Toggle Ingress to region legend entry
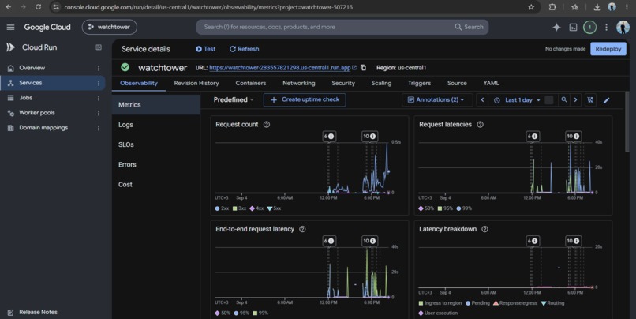The image size is (636, 319). tap(440, 303)
